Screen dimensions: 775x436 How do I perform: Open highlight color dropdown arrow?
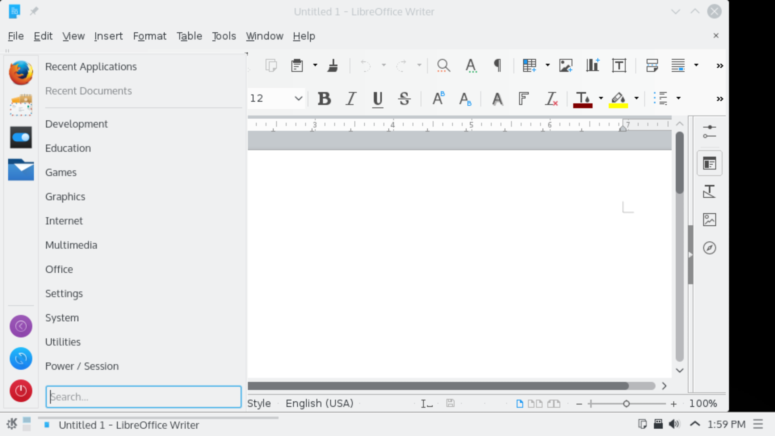(637, 99)
